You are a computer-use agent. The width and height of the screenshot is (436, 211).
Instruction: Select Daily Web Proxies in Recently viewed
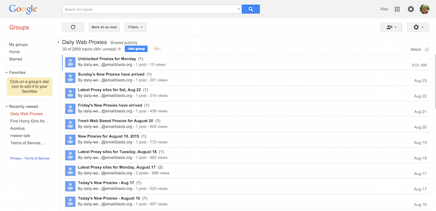(26, 114)
